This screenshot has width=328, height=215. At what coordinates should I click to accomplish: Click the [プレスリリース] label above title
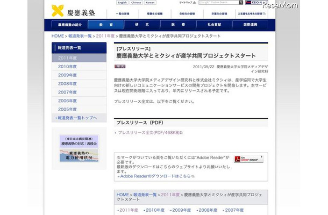(133, 49)
